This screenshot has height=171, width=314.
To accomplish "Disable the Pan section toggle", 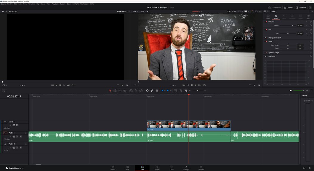I will click(x=266, y=30).
